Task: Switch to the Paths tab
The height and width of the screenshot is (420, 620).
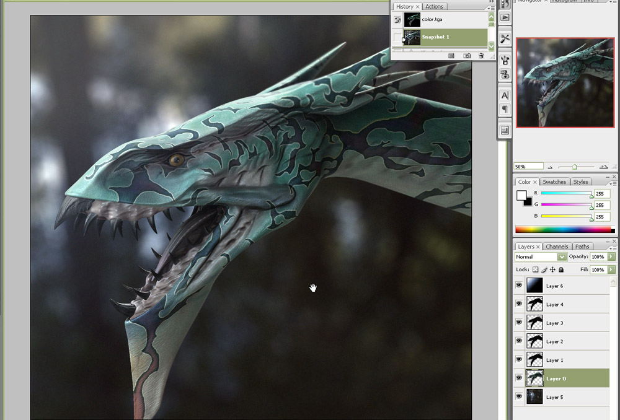Action: [582, 247]
